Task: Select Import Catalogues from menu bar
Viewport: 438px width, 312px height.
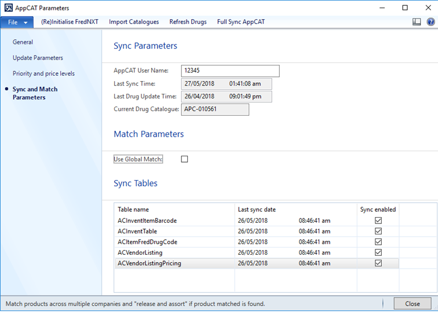Action: coord(134,22)
